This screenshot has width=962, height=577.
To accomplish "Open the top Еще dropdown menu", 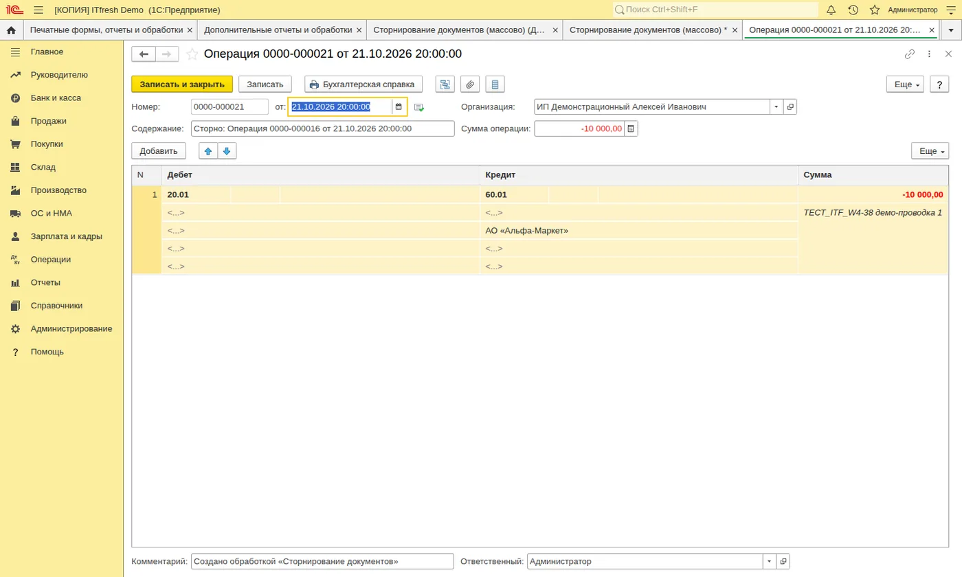I will coord(905,84).
